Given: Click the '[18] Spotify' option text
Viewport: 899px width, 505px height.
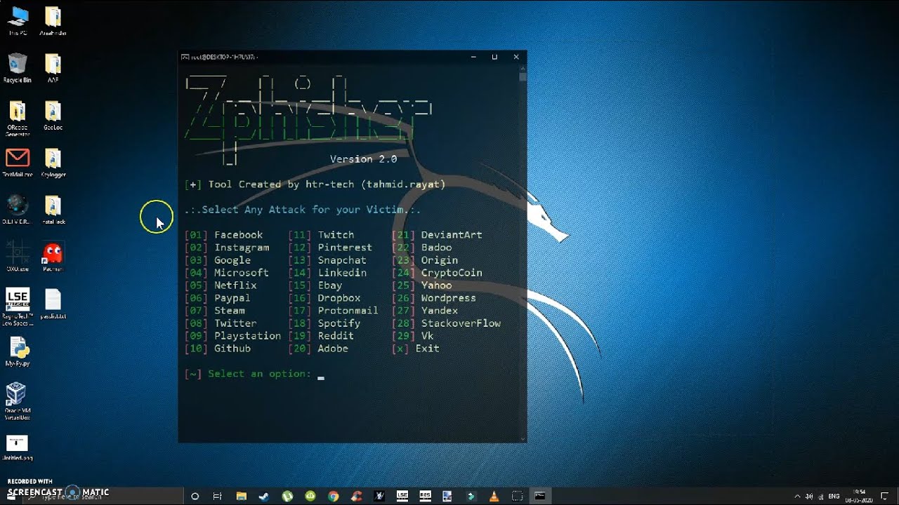Looking at the screenshot, I should pyautogui.click(x=324, y=323).
